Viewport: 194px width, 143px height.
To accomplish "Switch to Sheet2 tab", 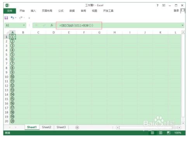I will point(47,127).
